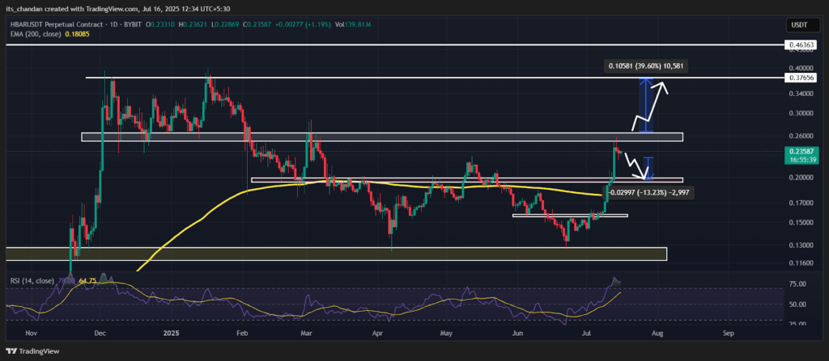This screenshot has height=361, width=829.
Task: Click the bar countdown timer 16:55:39
Action: click(x=802, y=159)
